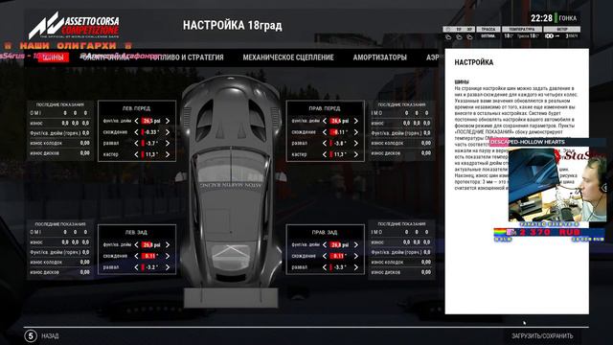Click the front left pressure bar 26,5 psi
This screenshot has height=345, width=613.
(152, 121)
